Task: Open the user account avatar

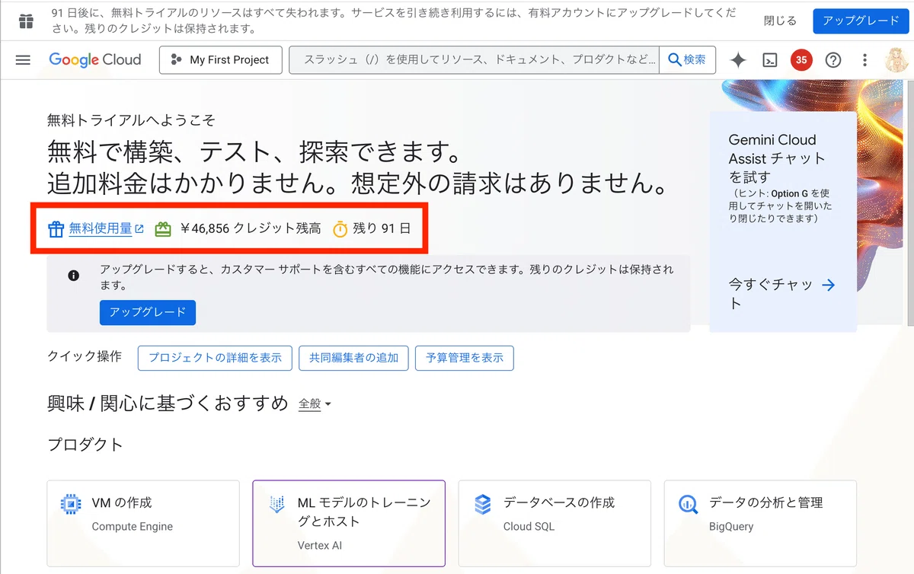Action: click(x=897, y=60)
